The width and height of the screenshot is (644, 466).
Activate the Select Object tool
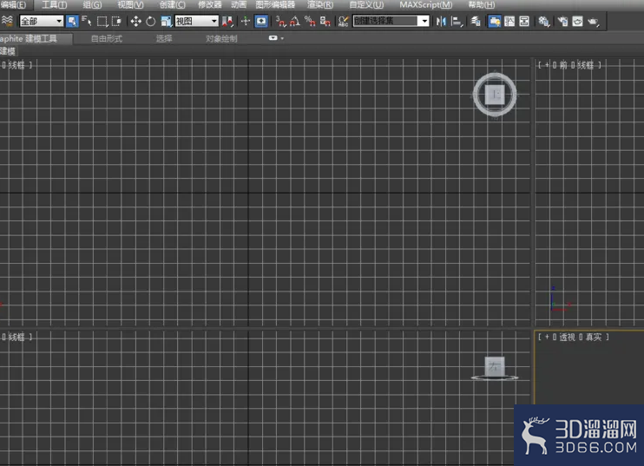(72, 21)
